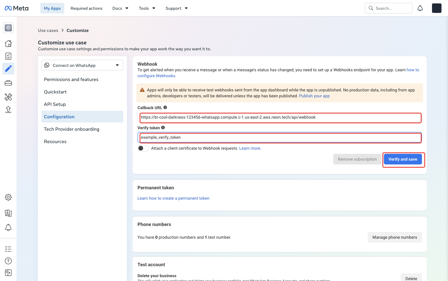Screen dimensions: 448x281
Task: Focus the Search box in top bar
Action: point(389,8)
